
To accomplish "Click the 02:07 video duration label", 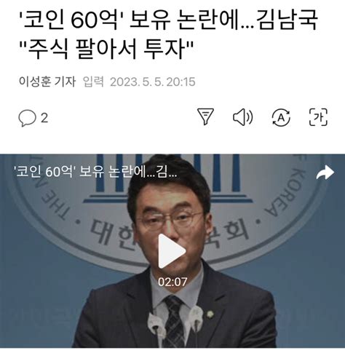I will tap(172, 282).
